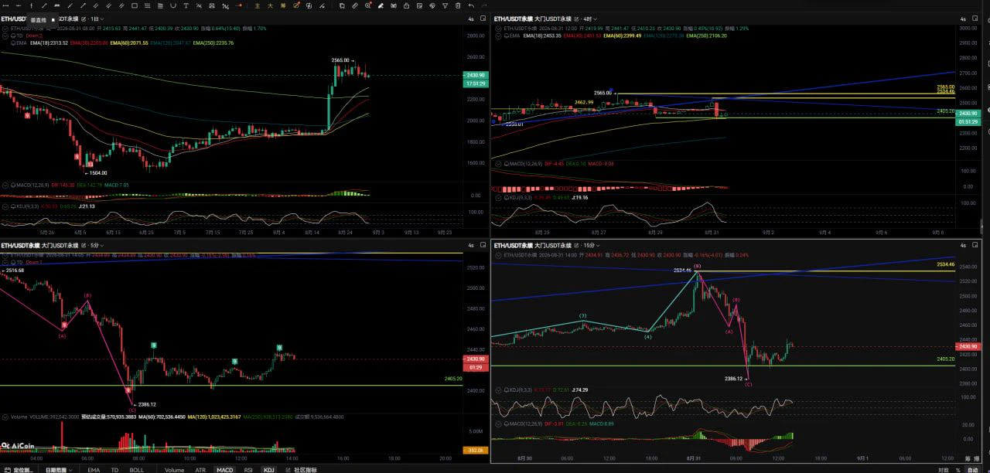Select the eraser tool

(x=381, y=5)
